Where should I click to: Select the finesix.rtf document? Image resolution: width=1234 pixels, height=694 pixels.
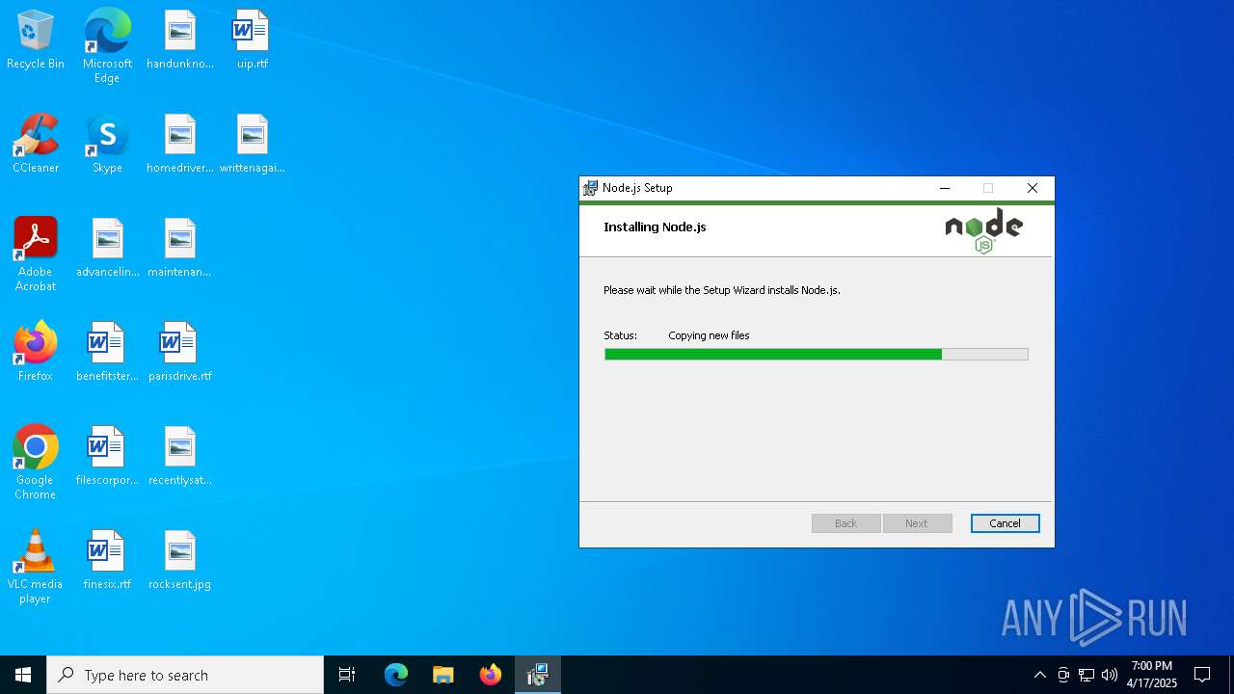pos(107,561)
